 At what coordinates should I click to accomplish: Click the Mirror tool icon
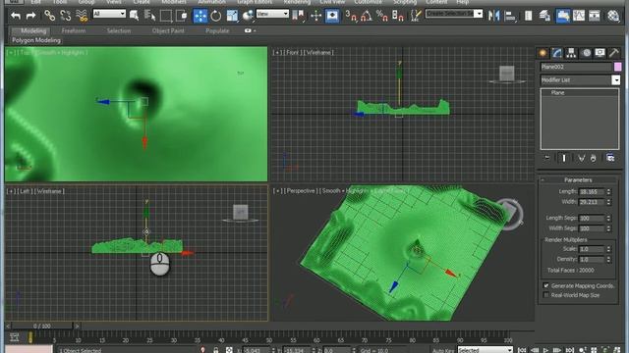click(493, 16)
